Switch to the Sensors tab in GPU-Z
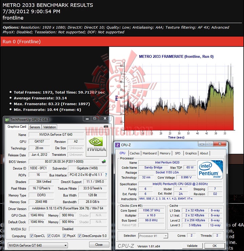244x251 pixels. coord(35,127)
